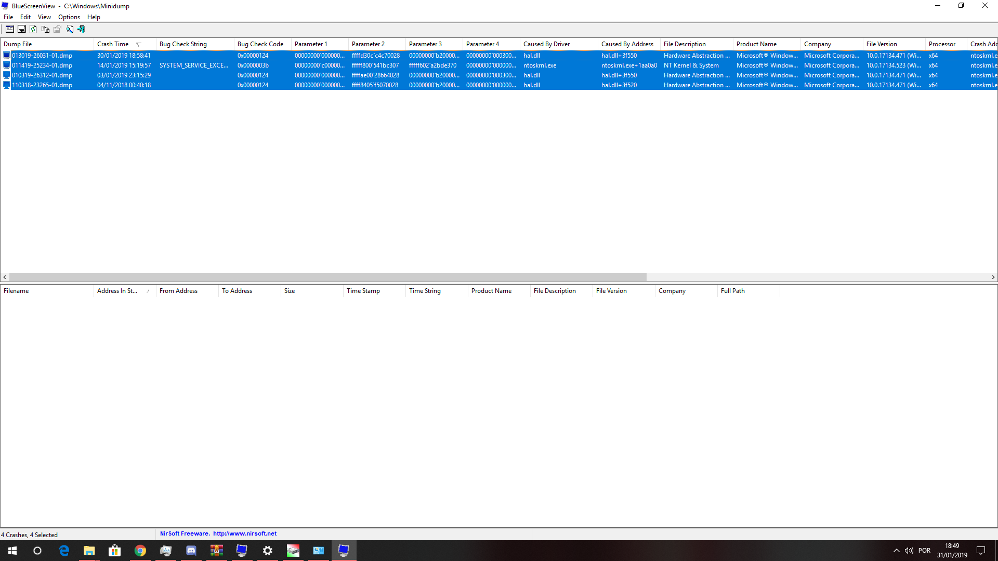Click the 0x0000003b bug check code cell
The image size is (998, 561).
(253, 65)
